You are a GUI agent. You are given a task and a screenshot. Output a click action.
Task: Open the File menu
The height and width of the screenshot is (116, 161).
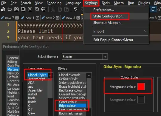tap(4, 3)
